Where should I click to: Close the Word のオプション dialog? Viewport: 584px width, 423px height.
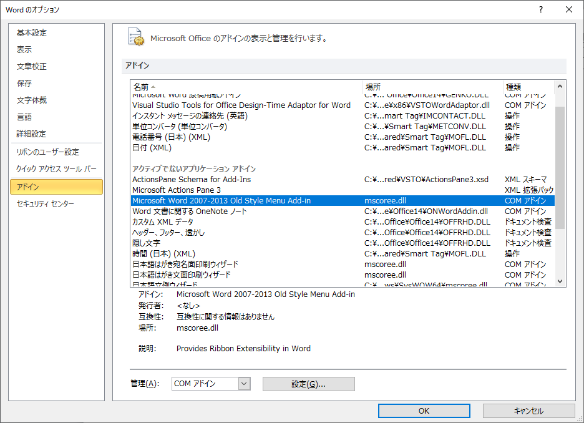tap(569, 10)
